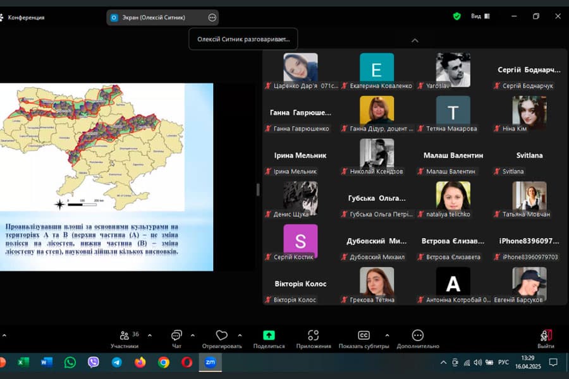Expand the arrow next to Отреагировать
The width and height of the screenshot is (569, 379).
point(240,335)
